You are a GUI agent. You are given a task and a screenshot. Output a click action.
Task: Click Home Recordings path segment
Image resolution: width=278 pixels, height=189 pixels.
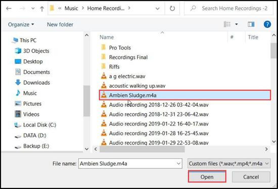pos(106,8)
